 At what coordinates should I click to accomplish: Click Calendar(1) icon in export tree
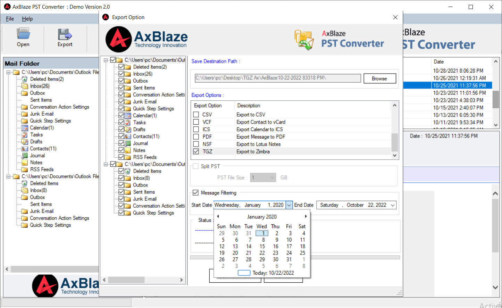(x=128, y=116)
